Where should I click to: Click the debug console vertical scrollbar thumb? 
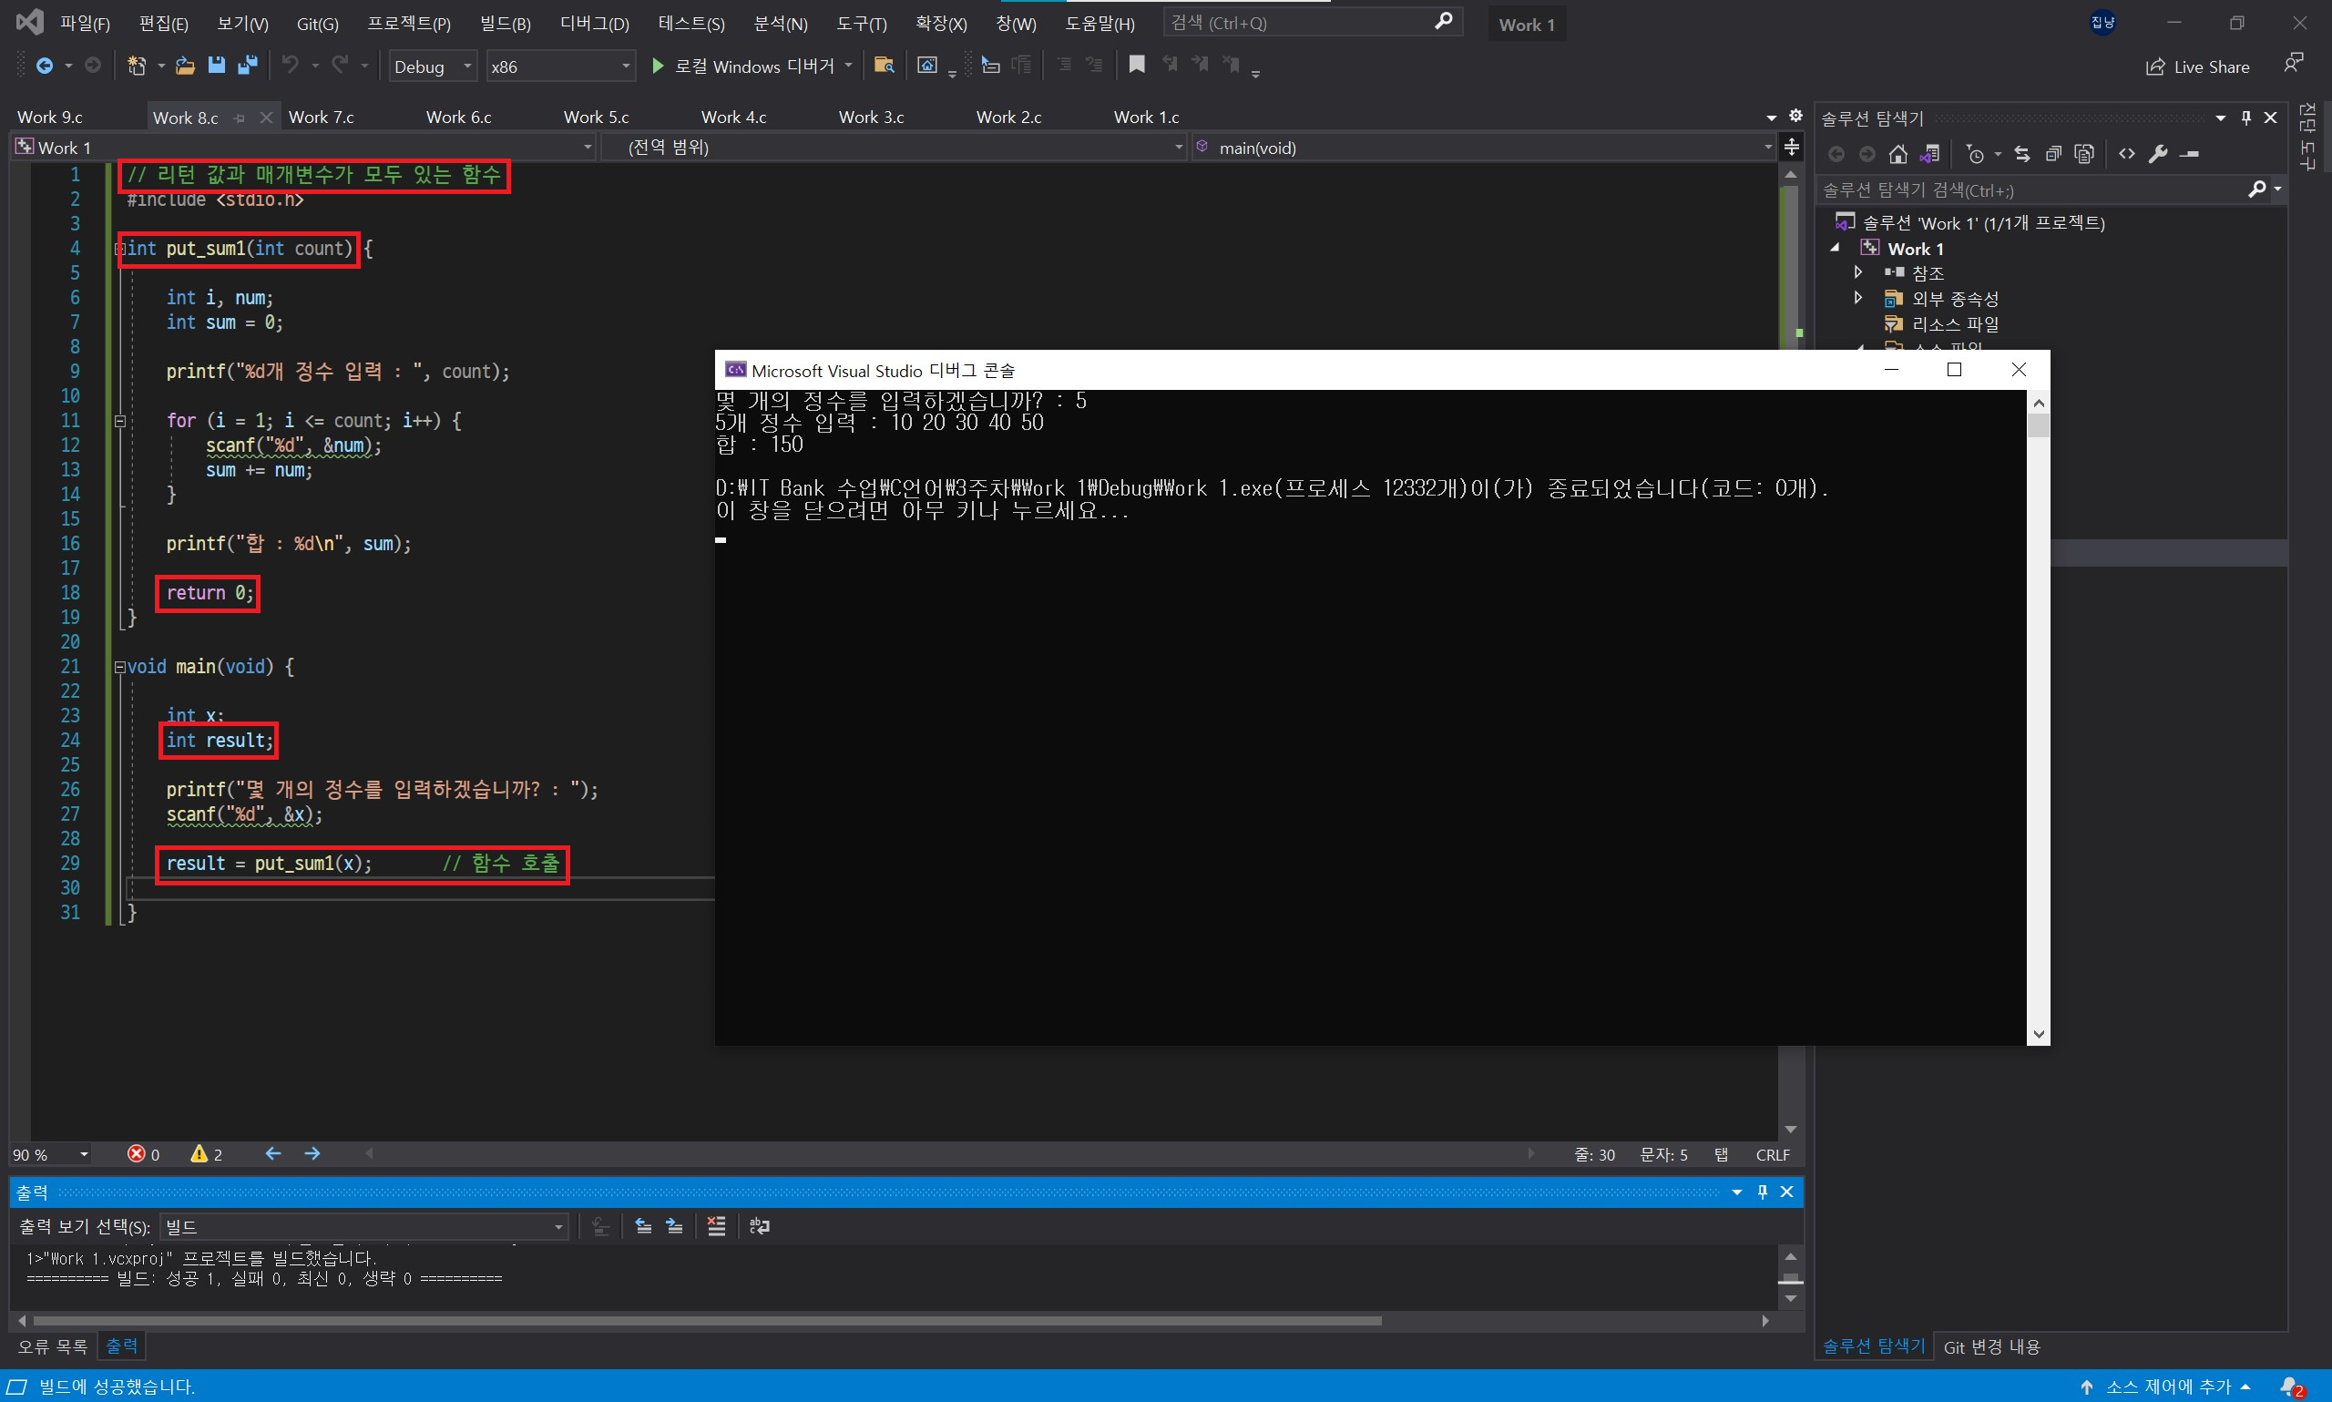tap(2039, 426)
